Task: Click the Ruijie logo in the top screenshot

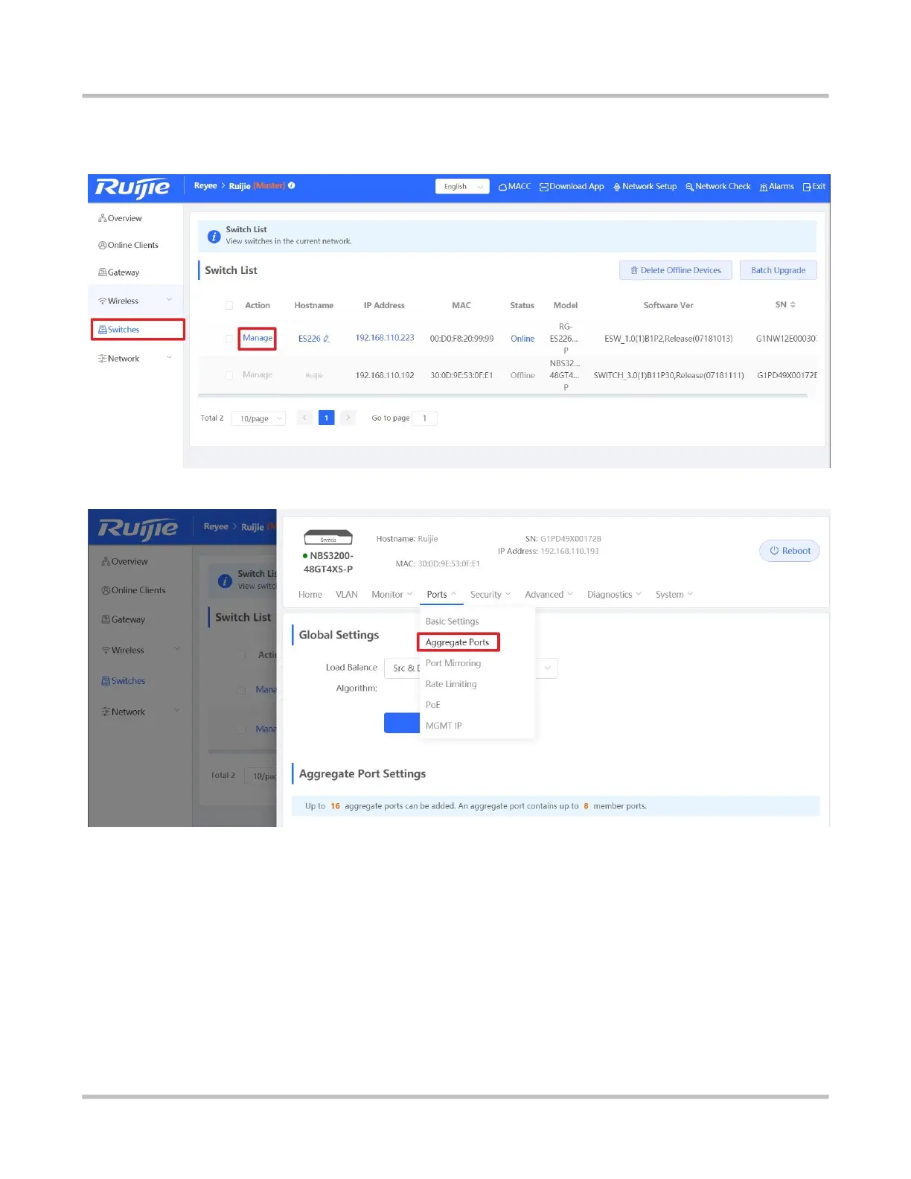Action: coord(132,188)
